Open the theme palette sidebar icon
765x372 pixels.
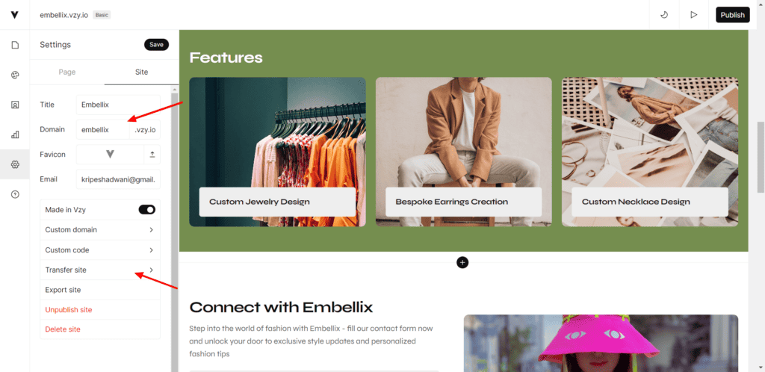[15, 75]
